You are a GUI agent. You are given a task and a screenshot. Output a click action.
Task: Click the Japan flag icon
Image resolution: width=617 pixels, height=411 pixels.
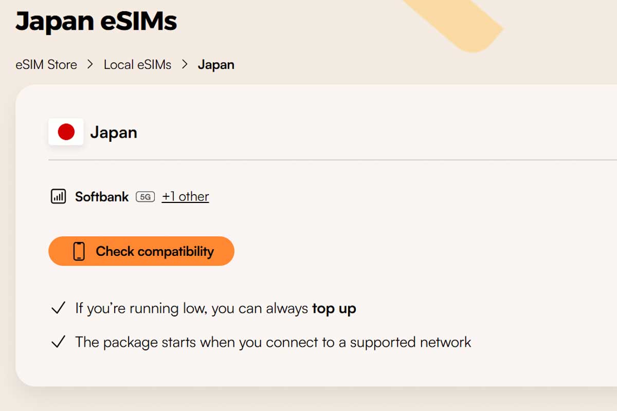coord(66,132)
